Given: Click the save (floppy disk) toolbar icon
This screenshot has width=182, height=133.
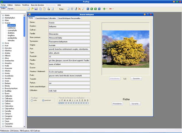Looking at the screenshot, I should (x=36, y=9).
